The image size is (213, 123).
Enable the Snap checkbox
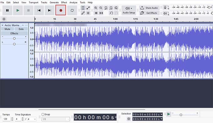43,115
